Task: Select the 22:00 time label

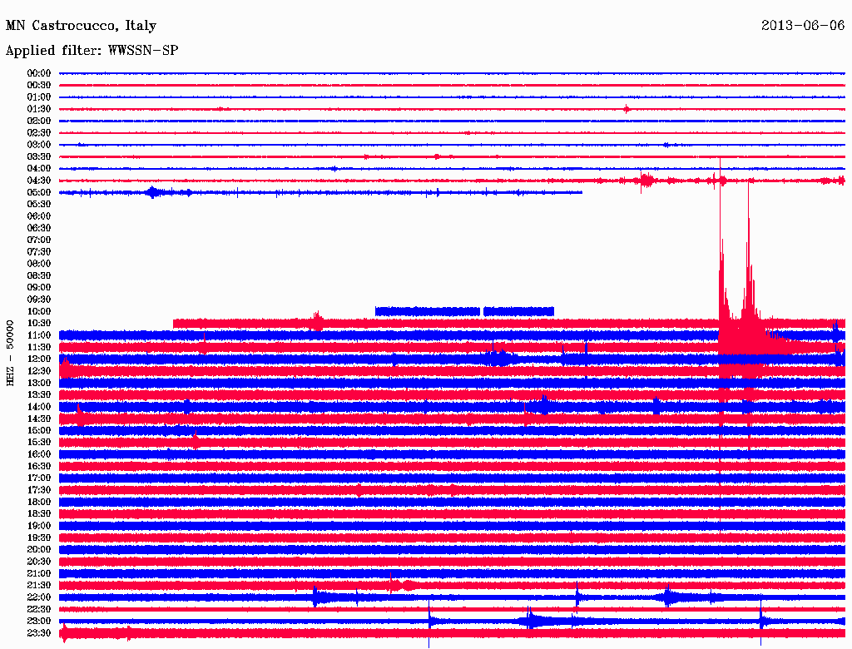Action: (39, 597)
